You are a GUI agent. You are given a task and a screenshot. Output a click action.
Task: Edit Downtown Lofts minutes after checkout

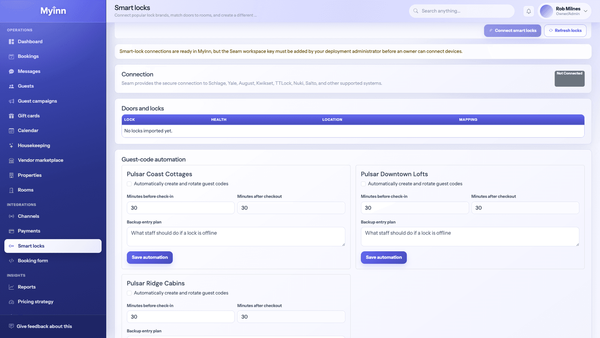(525, 208)
